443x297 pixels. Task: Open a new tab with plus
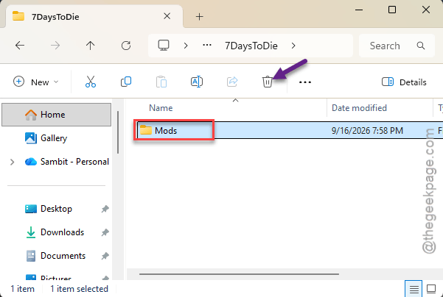[200, 17]
